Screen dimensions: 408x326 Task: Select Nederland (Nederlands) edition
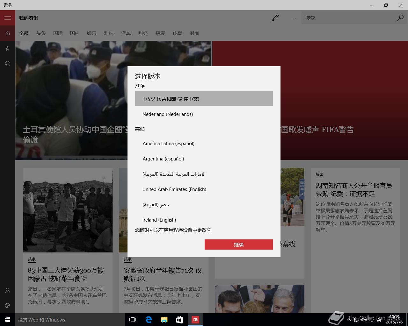click(204, 114)
